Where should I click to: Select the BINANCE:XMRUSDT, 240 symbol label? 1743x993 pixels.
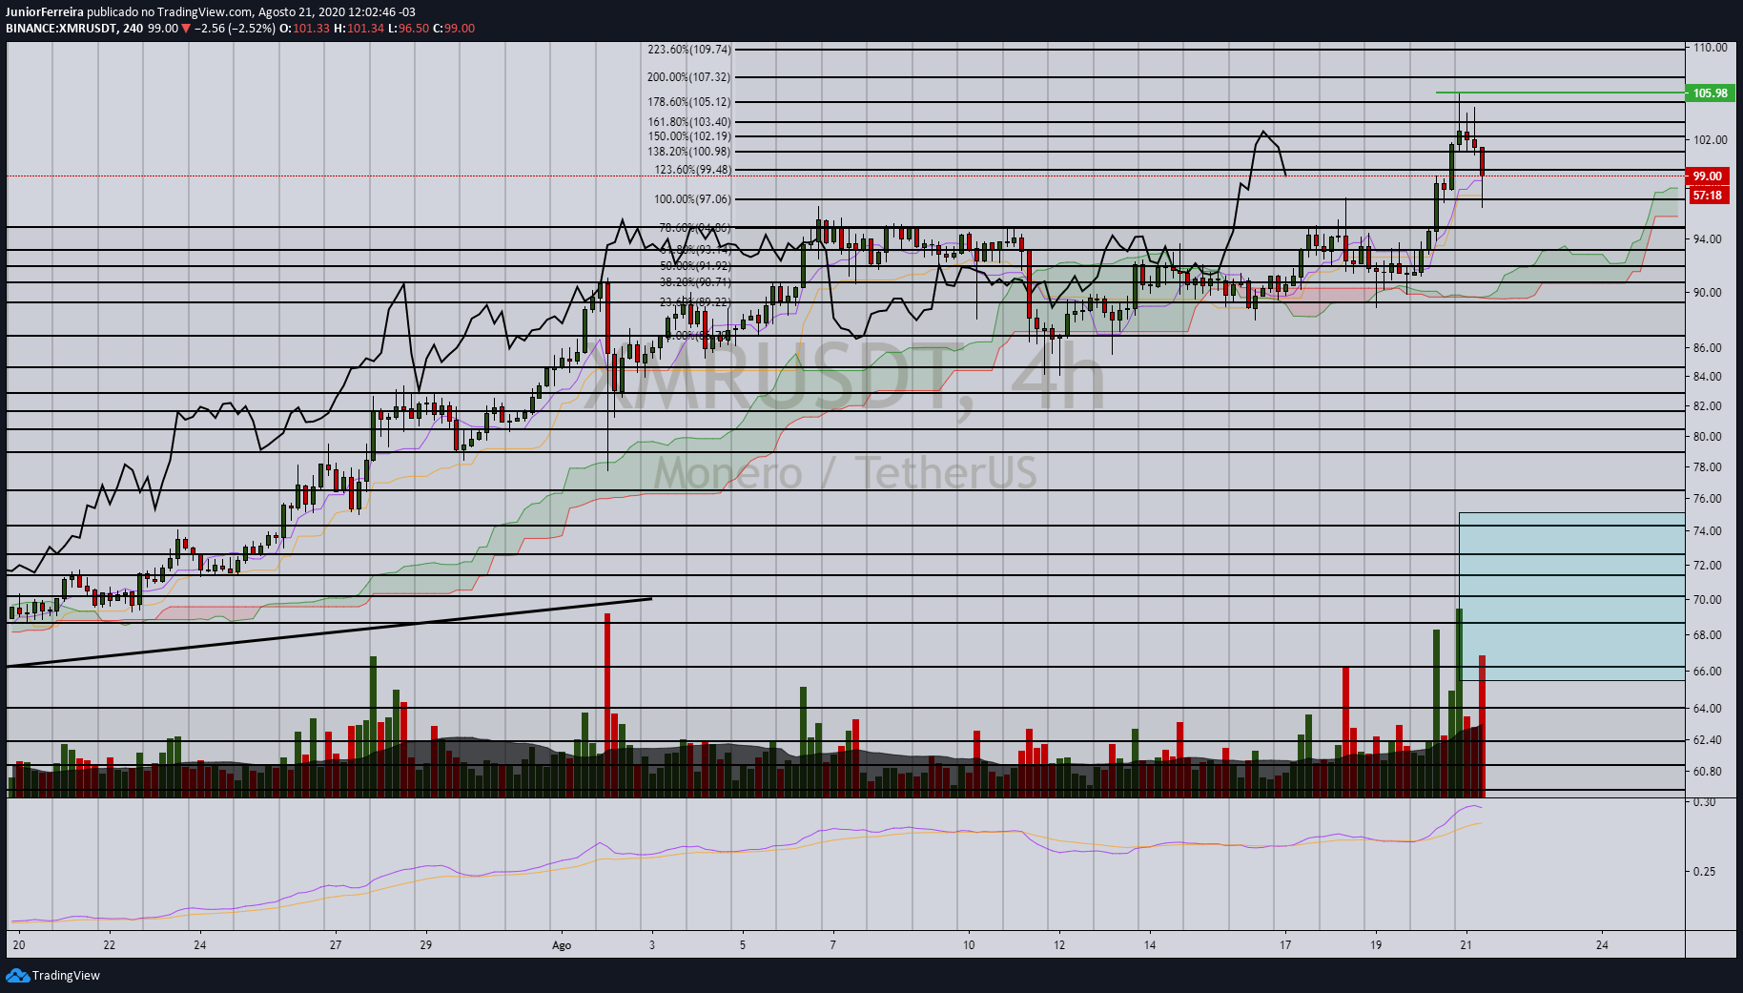pos(74,29)
